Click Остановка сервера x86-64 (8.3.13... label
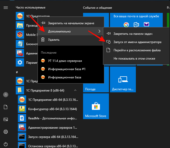Image resolution: width=170 pixels, height=148 pixels. pyautogui.click(x=53, y=146)
